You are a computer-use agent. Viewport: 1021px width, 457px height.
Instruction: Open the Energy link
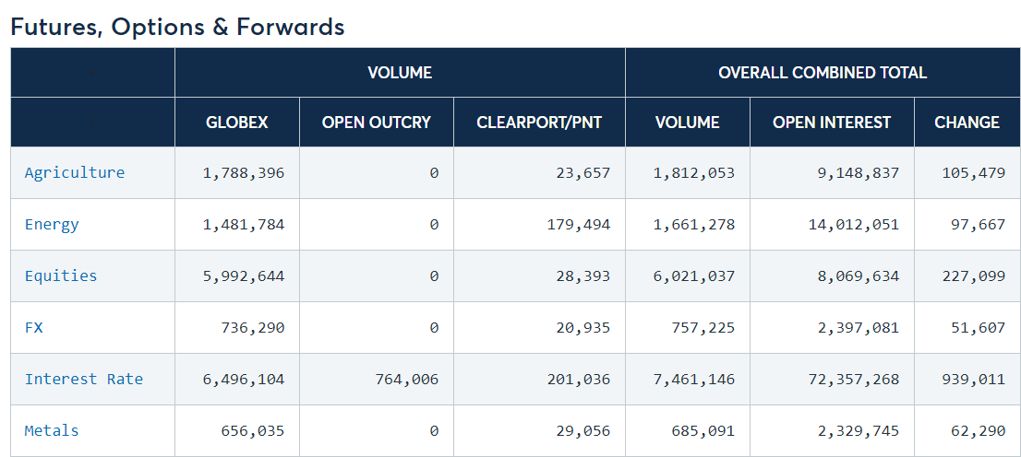point(52,224)
